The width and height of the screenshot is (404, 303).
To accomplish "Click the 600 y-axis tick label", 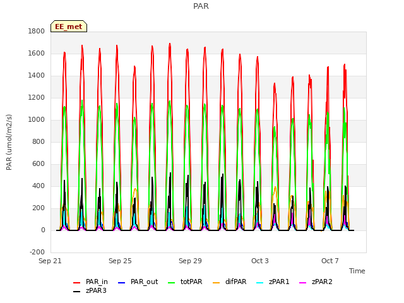I will click(x=39, y=164).
